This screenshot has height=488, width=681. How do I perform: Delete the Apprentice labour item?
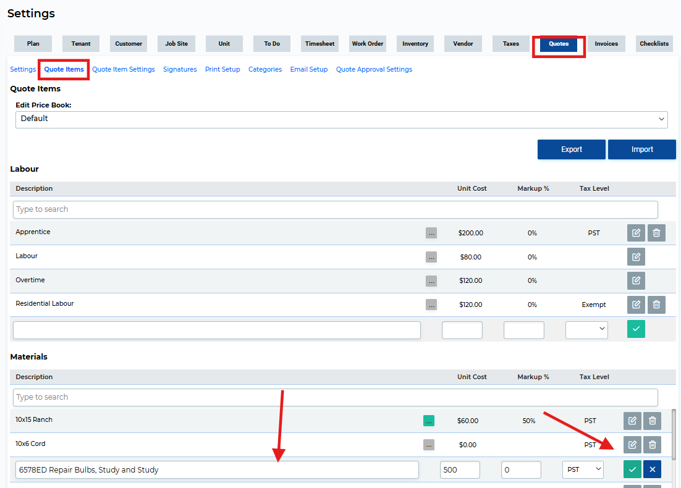coord(656,233)
